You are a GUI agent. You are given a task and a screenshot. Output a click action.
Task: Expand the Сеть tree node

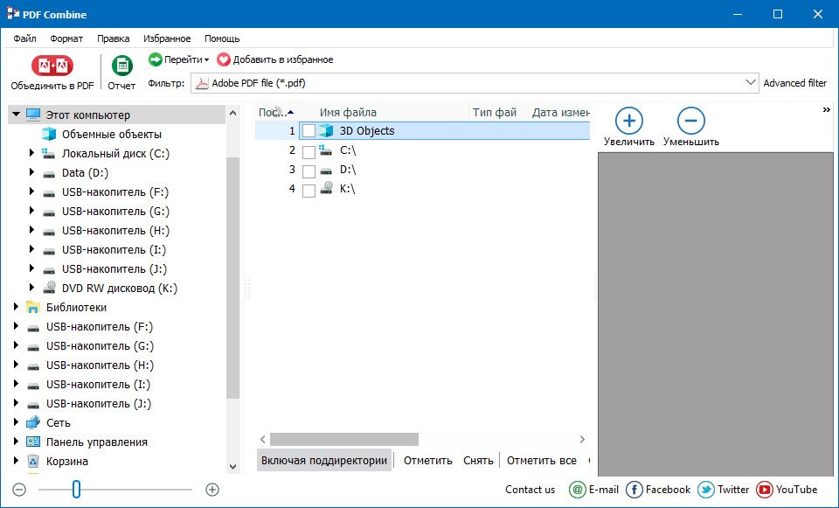tap(16, 422)
